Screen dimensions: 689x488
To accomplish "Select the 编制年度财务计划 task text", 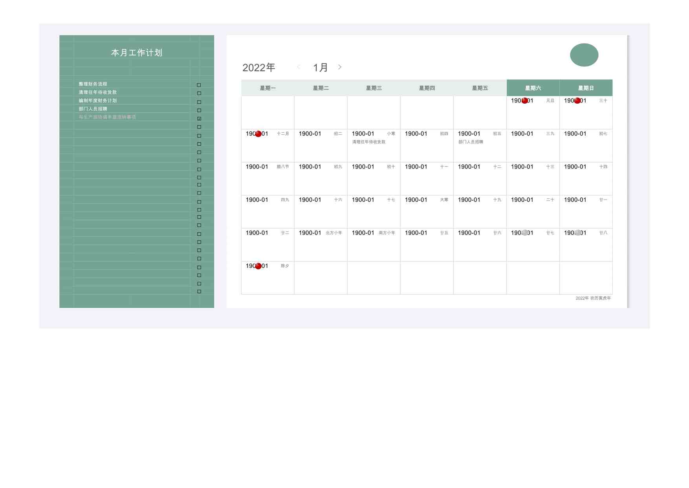I will [98, 101].
